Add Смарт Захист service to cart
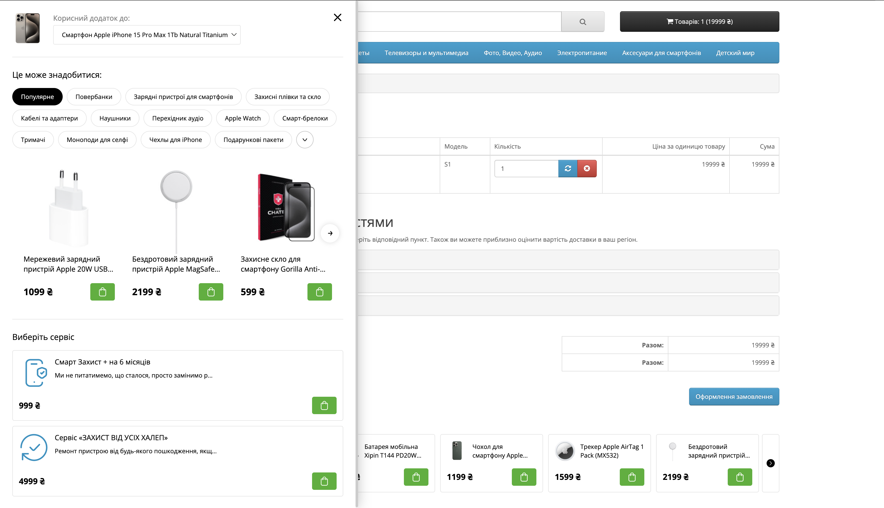884x508 pixels. 324,405
